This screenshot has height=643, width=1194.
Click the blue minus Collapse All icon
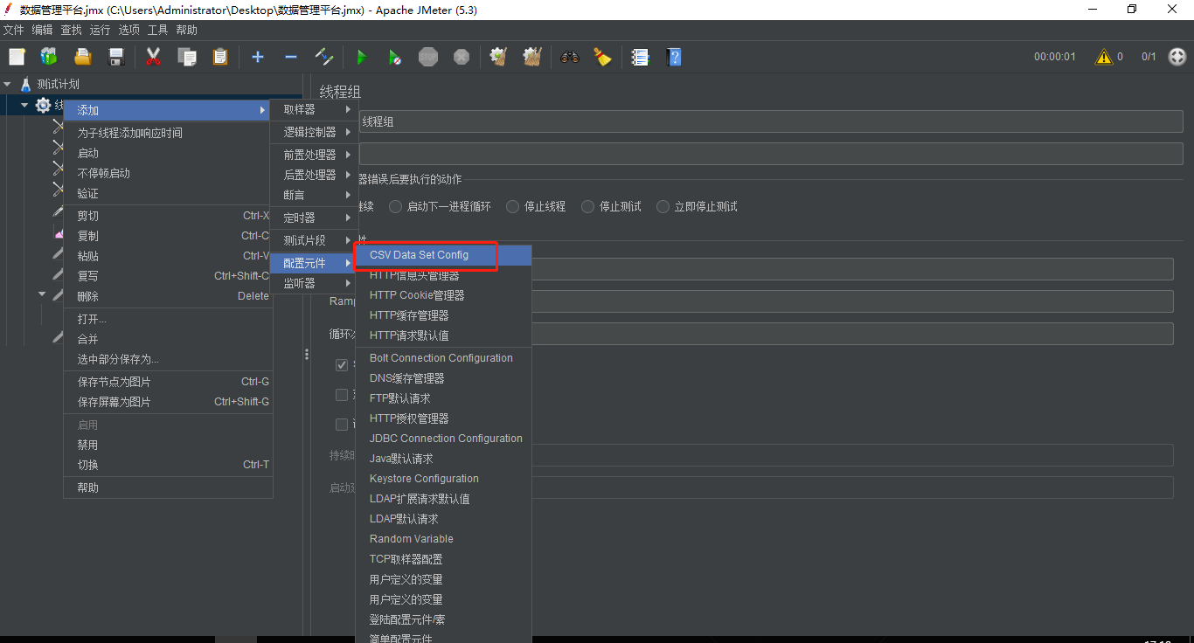tap(291, 57)
